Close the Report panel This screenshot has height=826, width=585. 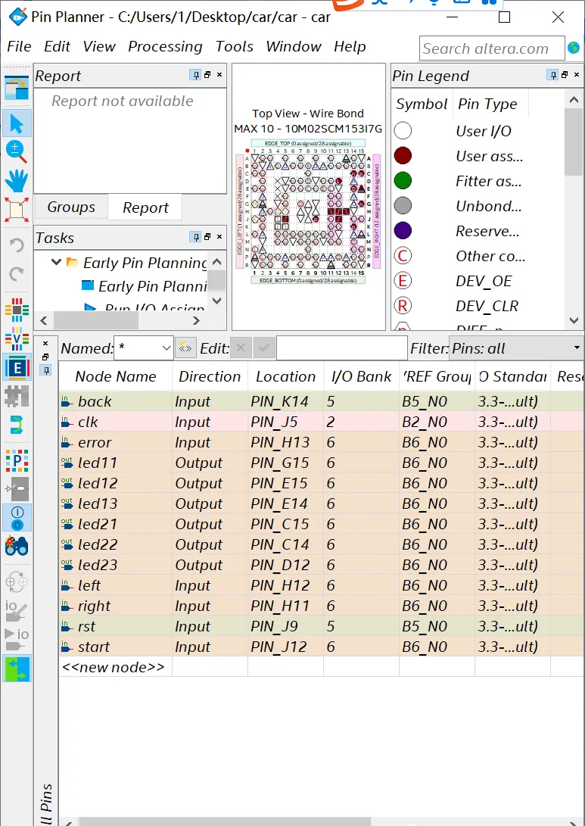pyautogui.click(x=219, y=75)
